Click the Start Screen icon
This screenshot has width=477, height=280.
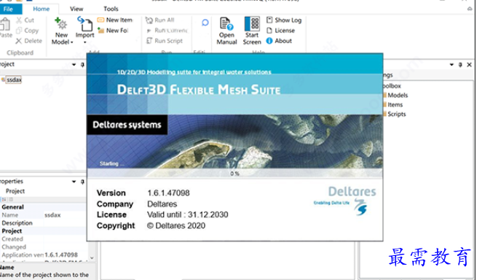click(252, 24)
